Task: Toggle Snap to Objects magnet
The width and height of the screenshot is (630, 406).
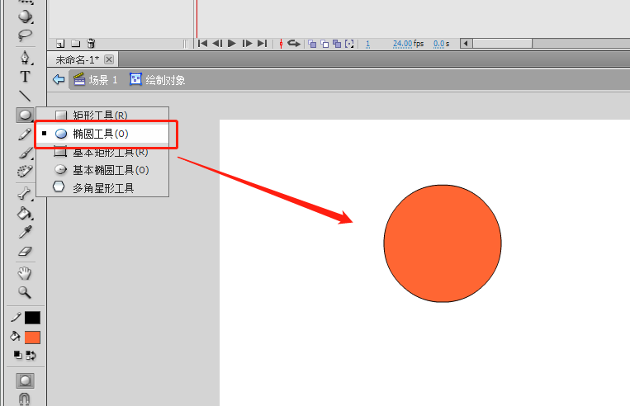Action: pyautogui.click(x=25, y=399)
